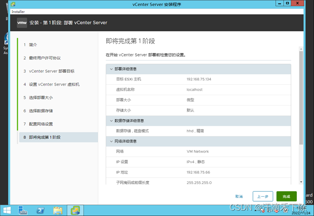Go to step 2 最终用户许可协议
The width and height of the screenshot is (314, 216).
click(x=45, y=58)
